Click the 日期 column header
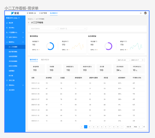This screenshot has height=138, width=155. point(33,78)
